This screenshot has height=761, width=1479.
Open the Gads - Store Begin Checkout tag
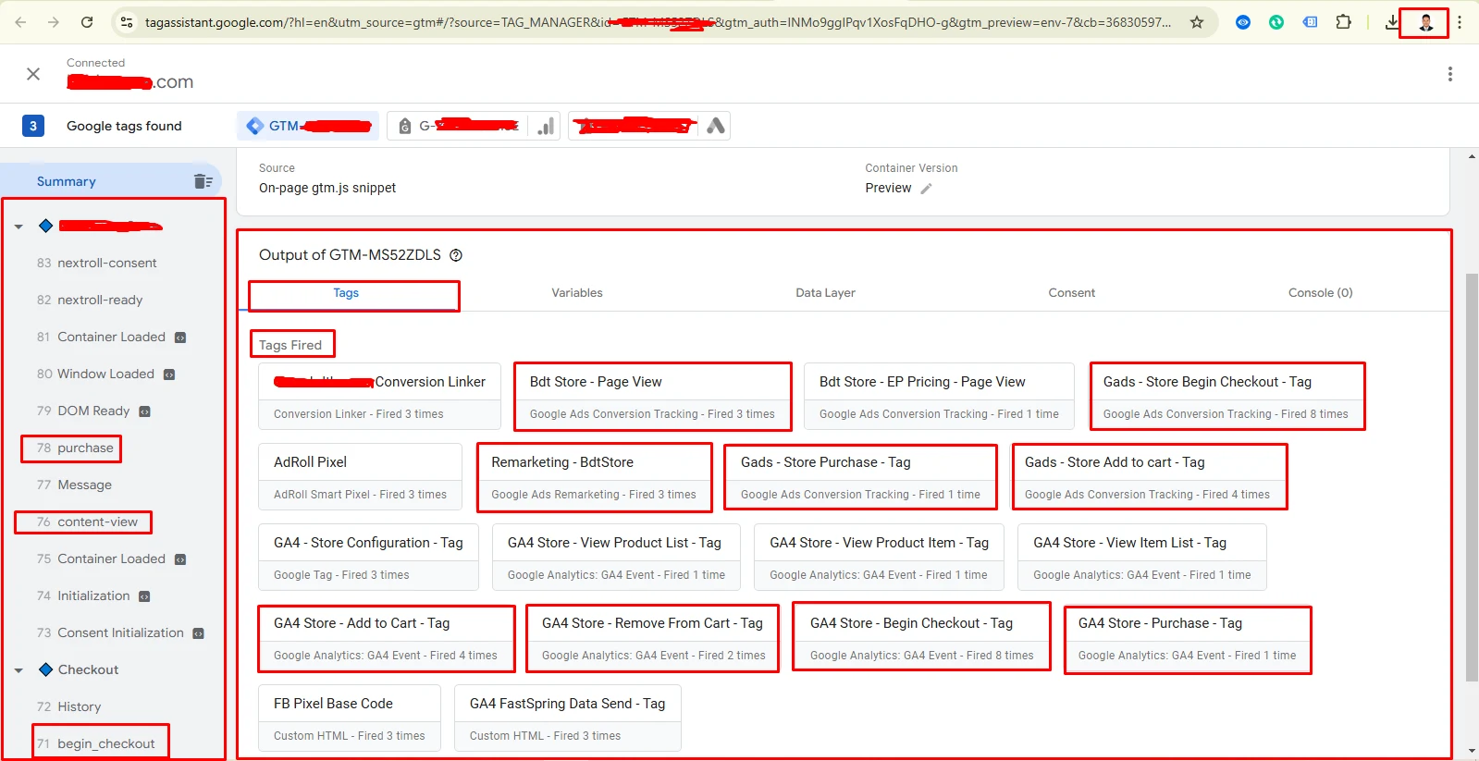(x=1226, y=397)
